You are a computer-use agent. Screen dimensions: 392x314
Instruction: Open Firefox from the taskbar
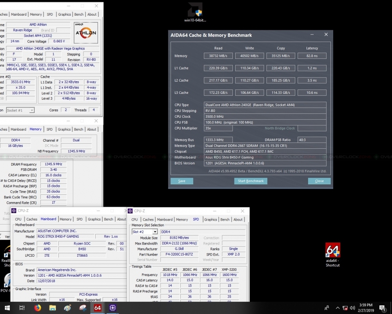click(x=38, y=308)
